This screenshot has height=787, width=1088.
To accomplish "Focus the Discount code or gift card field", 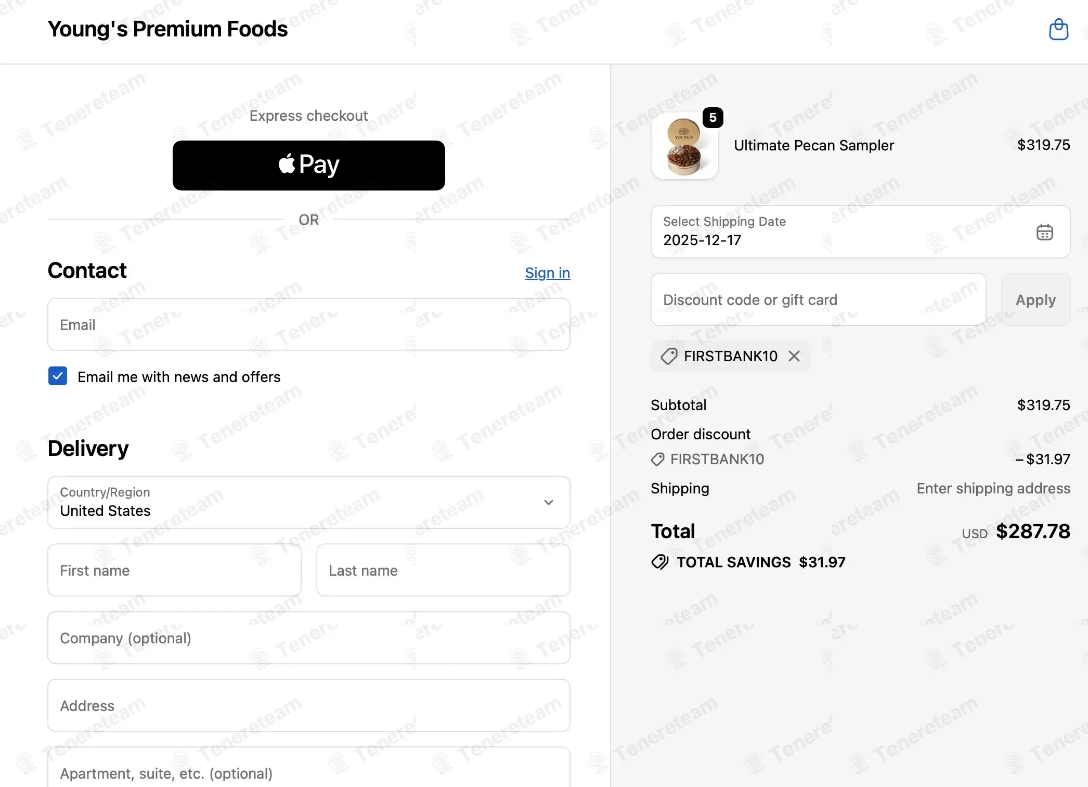I will click(818, 299).
